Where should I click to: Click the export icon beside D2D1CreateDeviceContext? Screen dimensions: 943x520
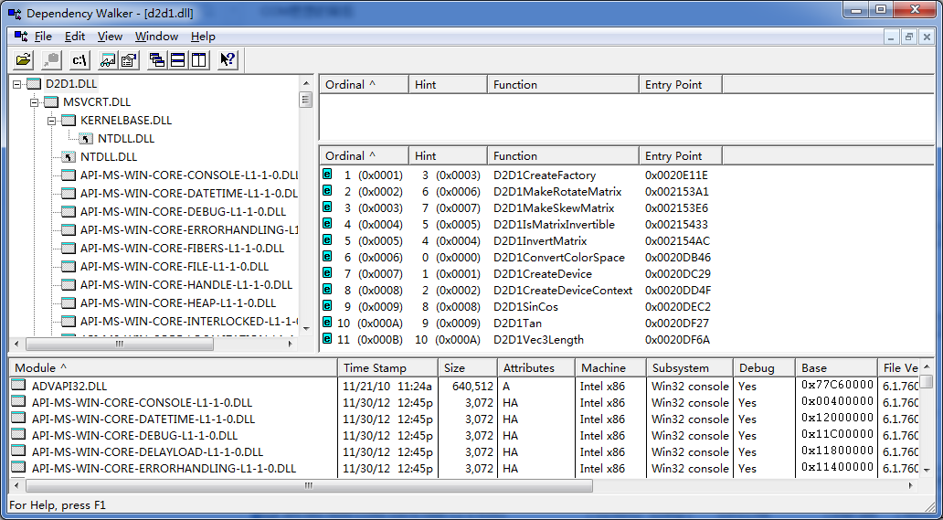[327, 289]
